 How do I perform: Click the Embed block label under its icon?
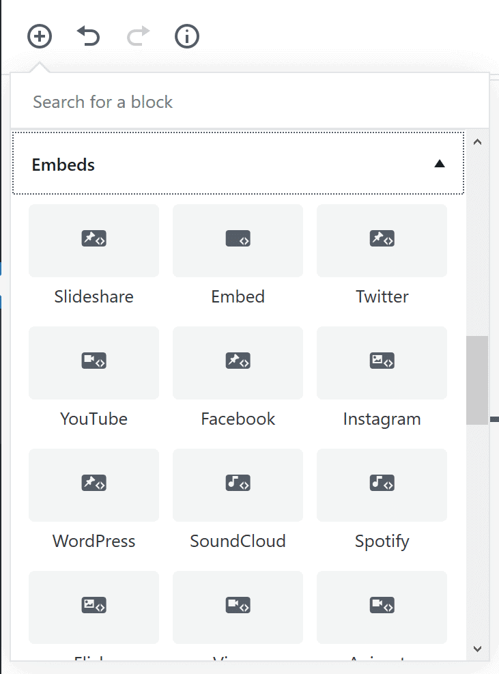238,296
